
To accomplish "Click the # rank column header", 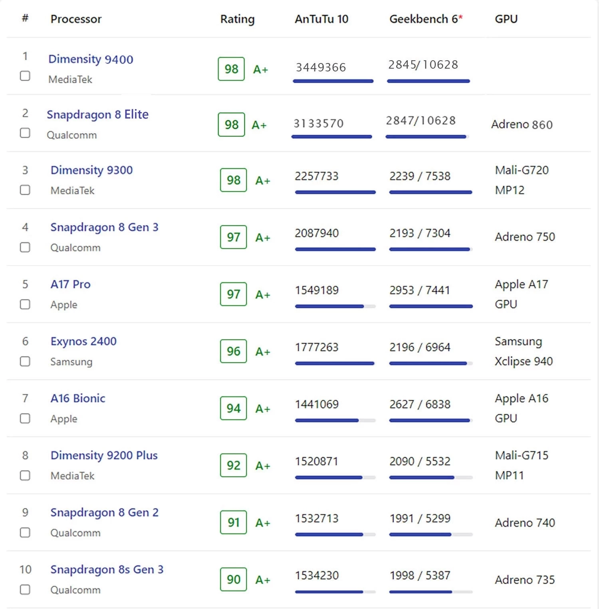I will [25, 18].
